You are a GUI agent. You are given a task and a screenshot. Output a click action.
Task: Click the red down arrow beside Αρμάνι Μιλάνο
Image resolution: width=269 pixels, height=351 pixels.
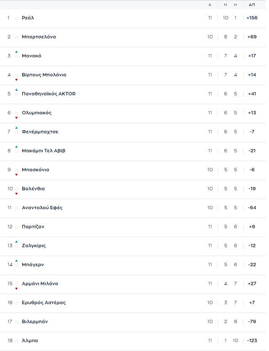[16, 289]
